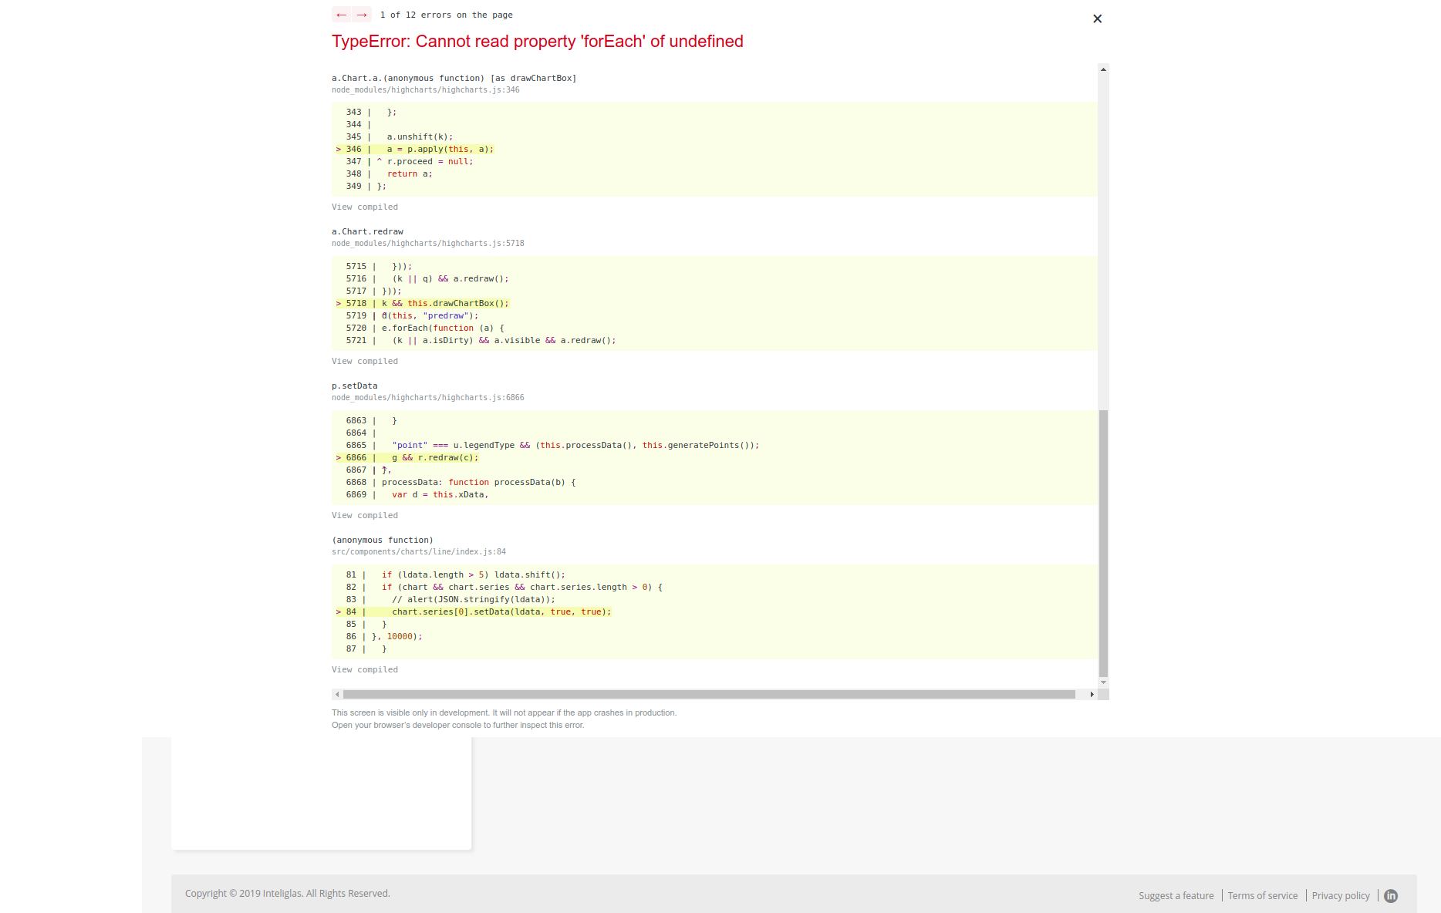Viewport: 1441px width, 913px height.
Task: Expand View compiled under anonymous function frame
Action: [364, 669]
